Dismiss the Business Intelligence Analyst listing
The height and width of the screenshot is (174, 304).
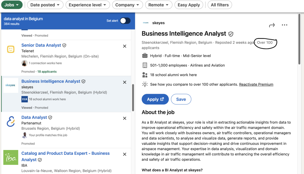click(125, 82)
